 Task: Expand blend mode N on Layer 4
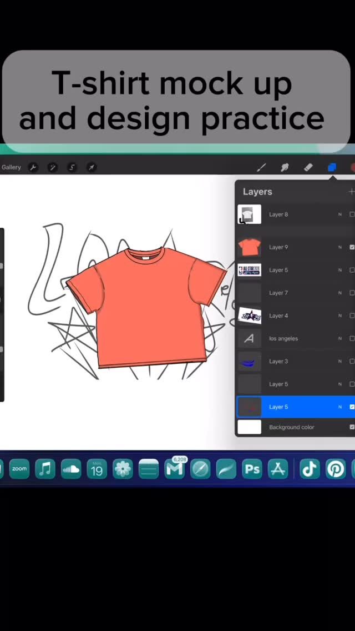(x=340, y=315)
